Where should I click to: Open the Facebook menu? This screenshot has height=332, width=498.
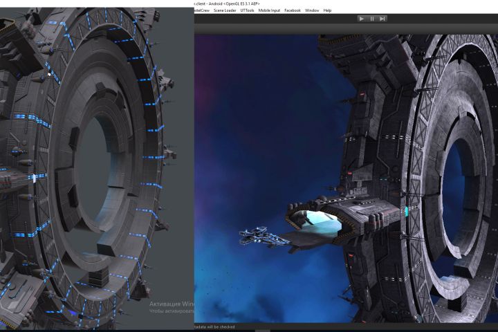[x=293, y=10]
